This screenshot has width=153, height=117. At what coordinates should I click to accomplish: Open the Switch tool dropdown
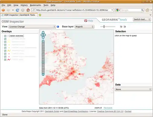(142, 19)
